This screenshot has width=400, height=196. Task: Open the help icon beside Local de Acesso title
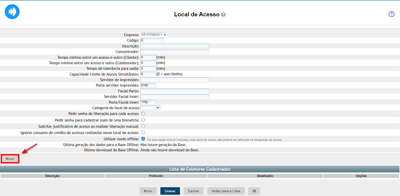(223, 15)
